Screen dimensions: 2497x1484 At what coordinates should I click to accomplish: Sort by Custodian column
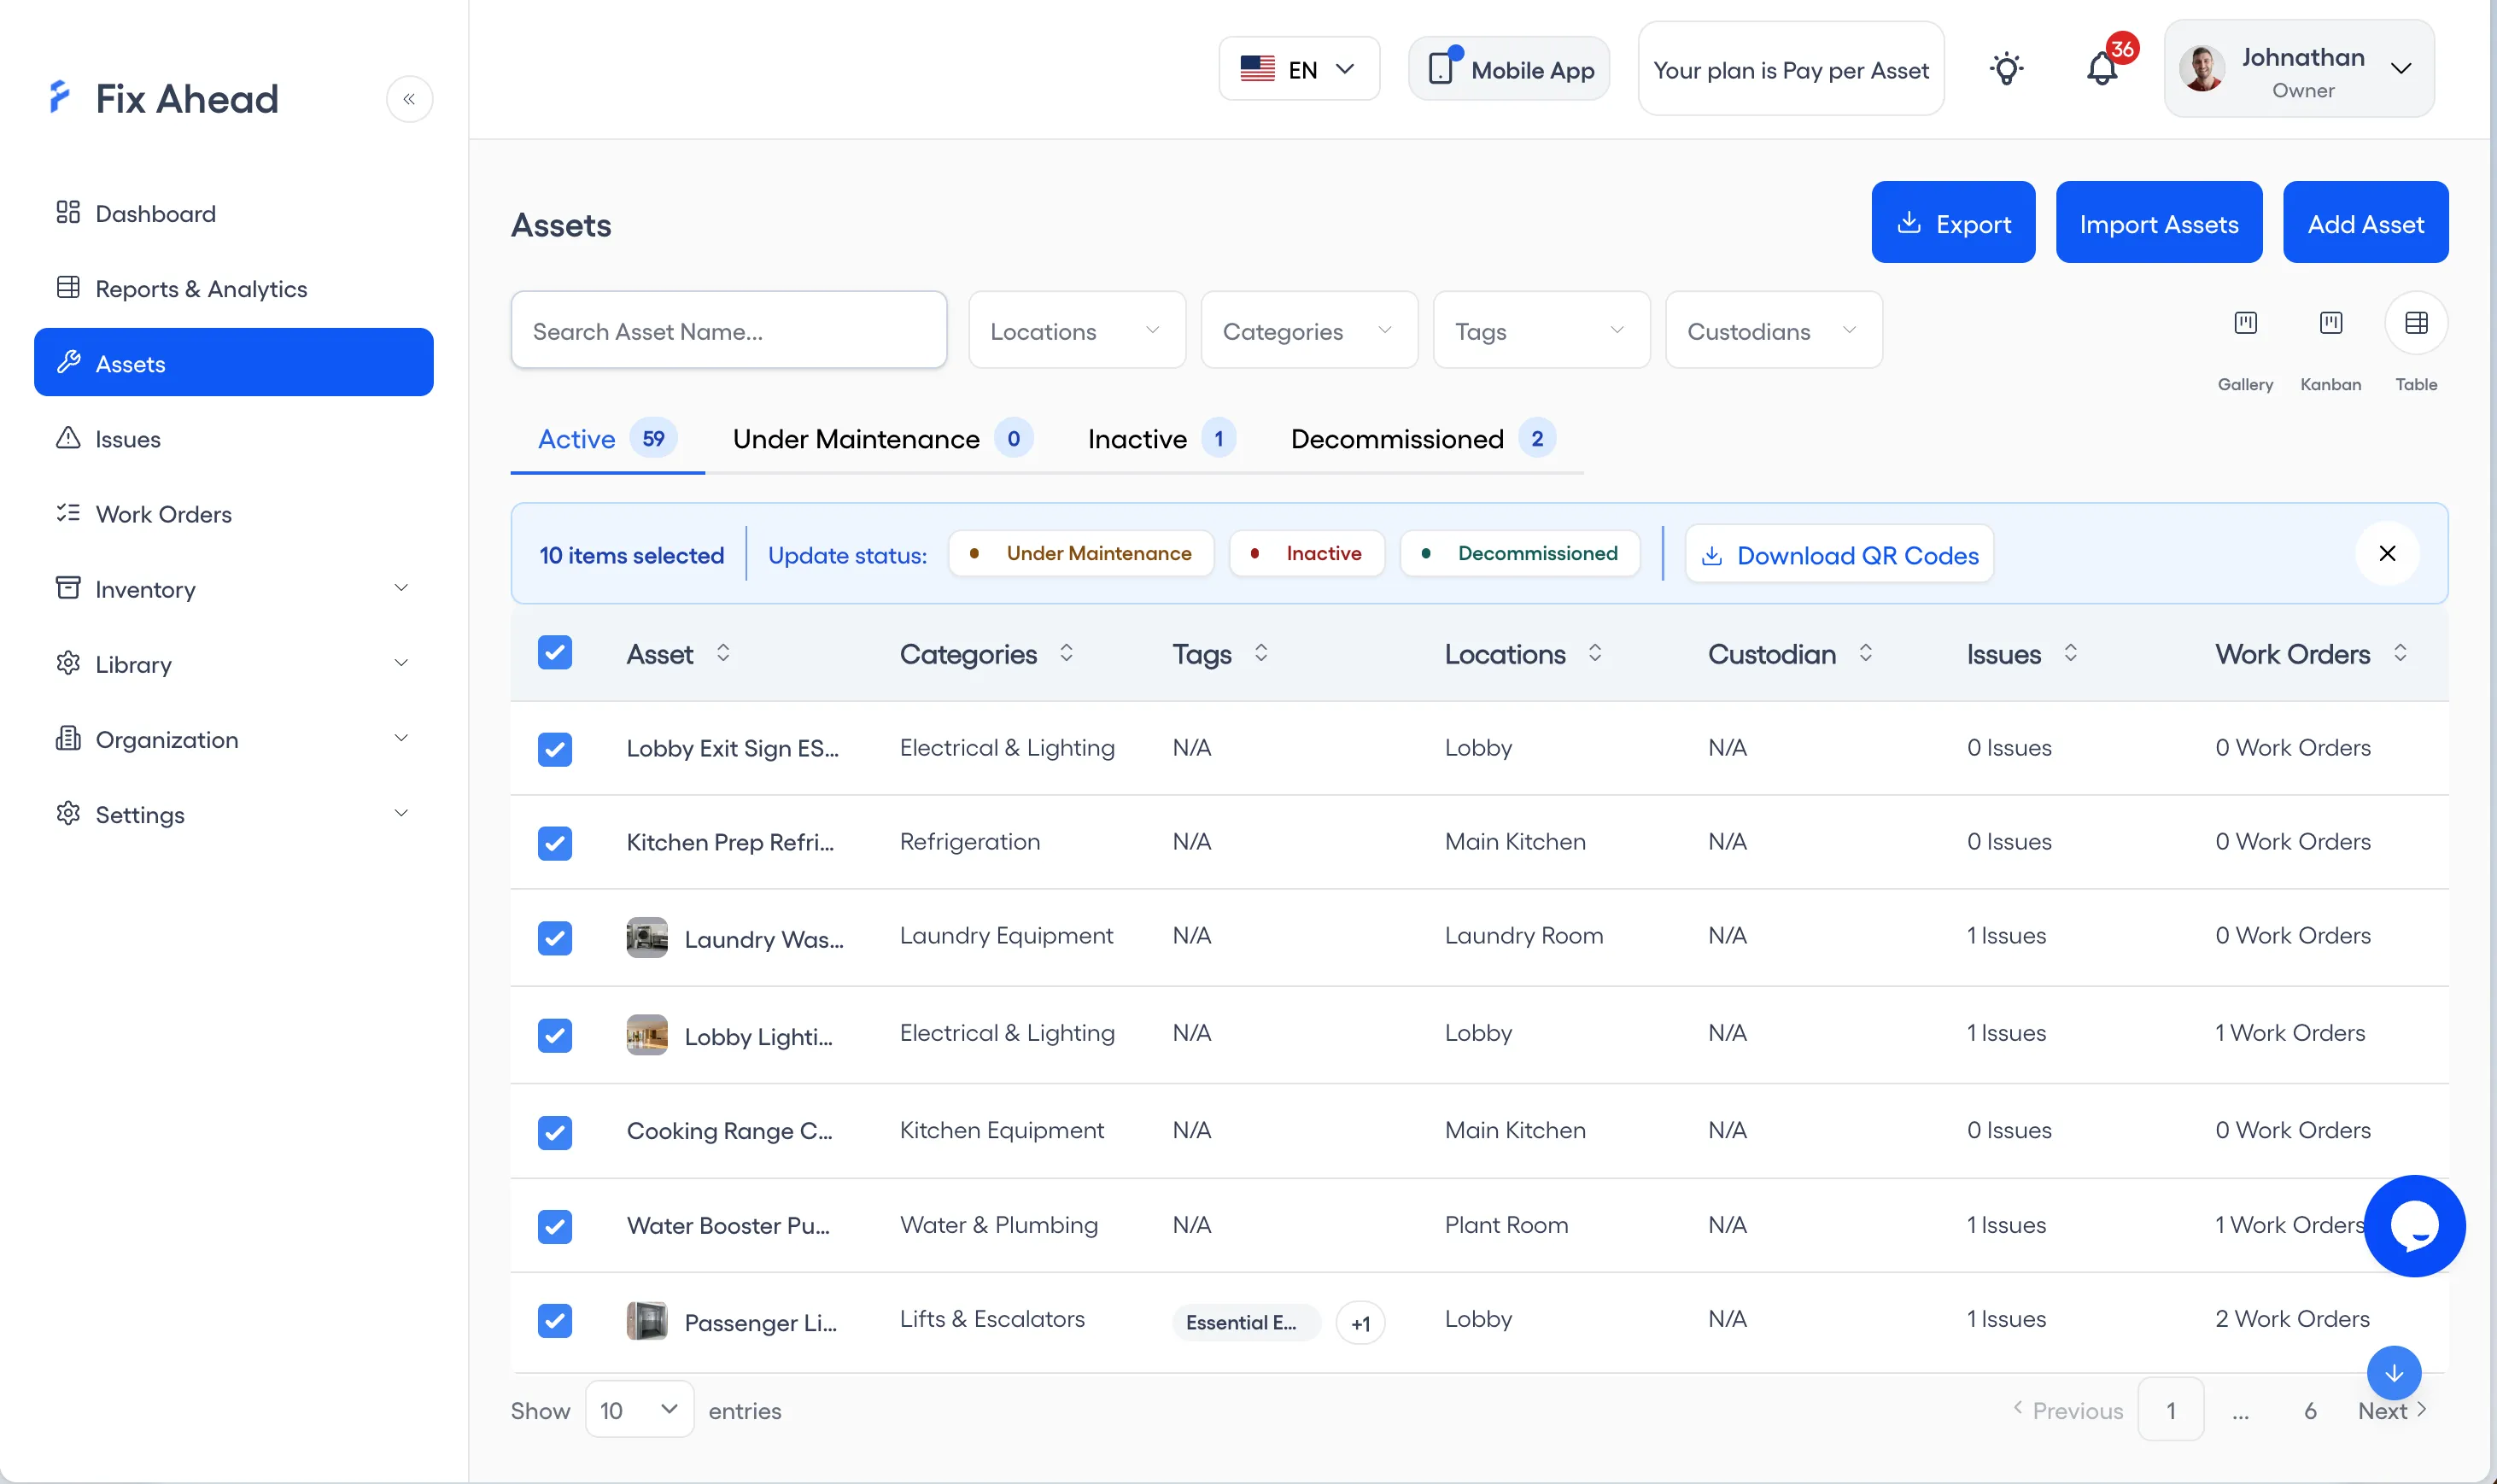pos(1865,653)
